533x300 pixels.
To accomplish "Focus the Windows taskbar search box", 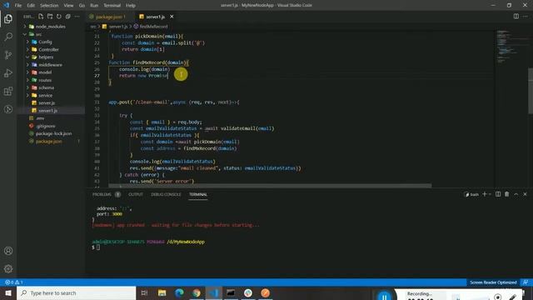I will point(77,292).
